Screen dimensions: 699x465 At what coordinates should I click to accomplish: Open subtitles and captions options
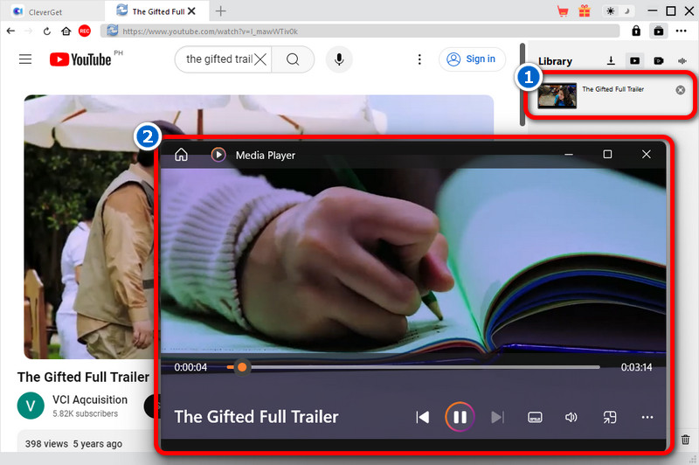pyautogui.click(x=535, y=417)
